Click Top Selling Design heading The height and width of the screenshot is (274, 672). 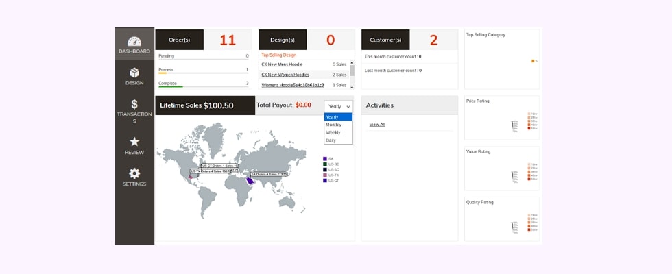(279, 55)
